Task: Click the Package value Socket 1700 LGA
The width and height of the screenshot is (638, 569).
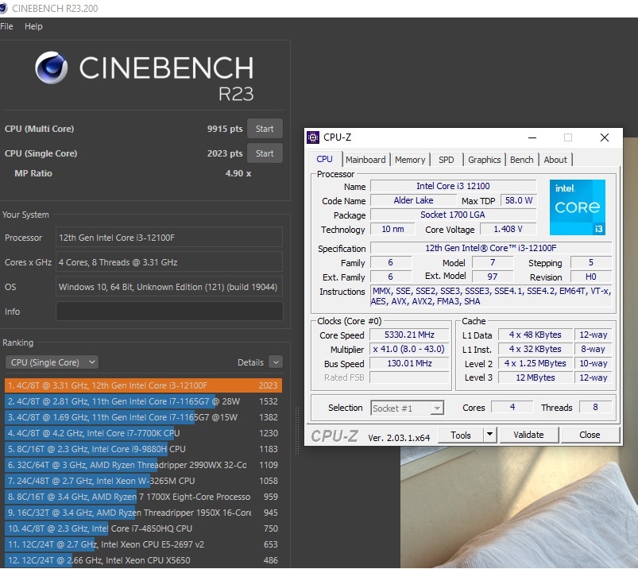Action: tap(453, 215)
